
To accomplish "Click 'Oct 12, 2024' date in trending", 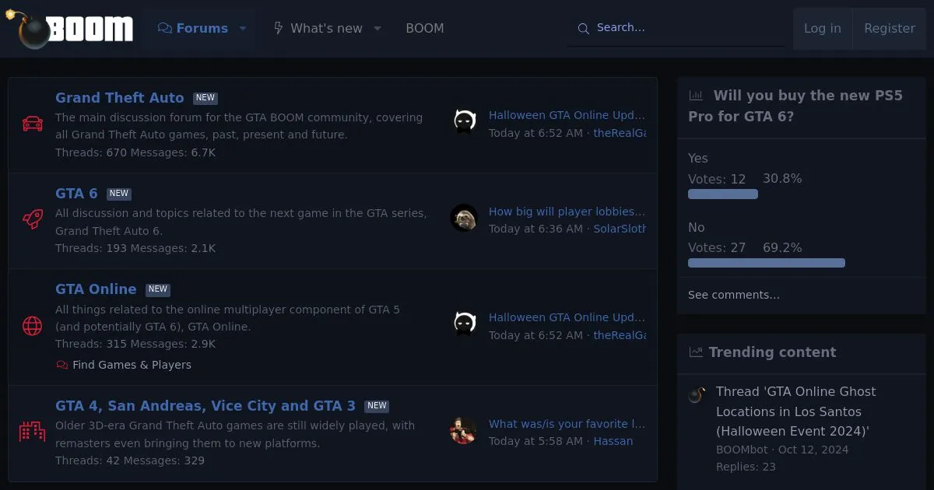I will [813, 450].
